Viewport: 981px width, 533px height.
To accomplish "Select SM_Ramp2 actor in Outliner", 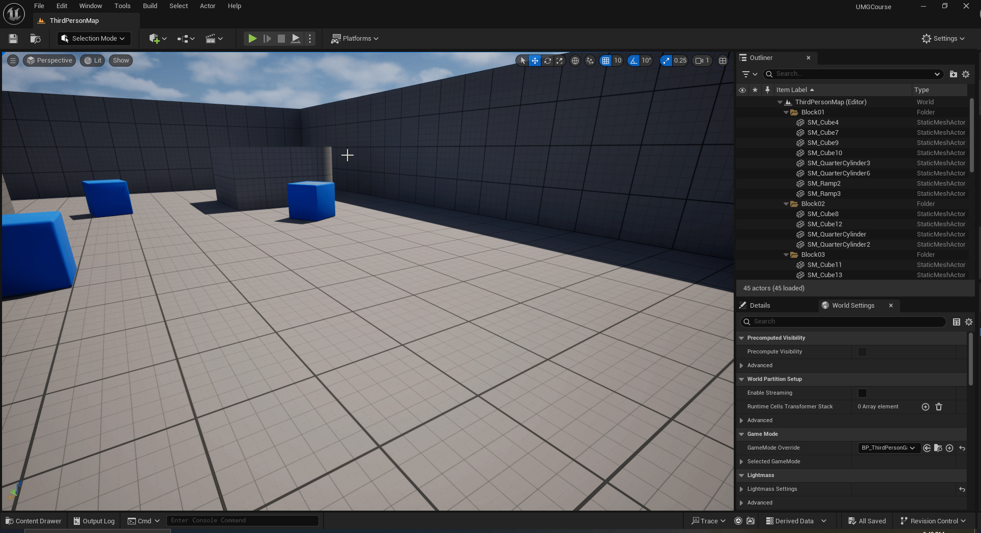I will point(824,184).
